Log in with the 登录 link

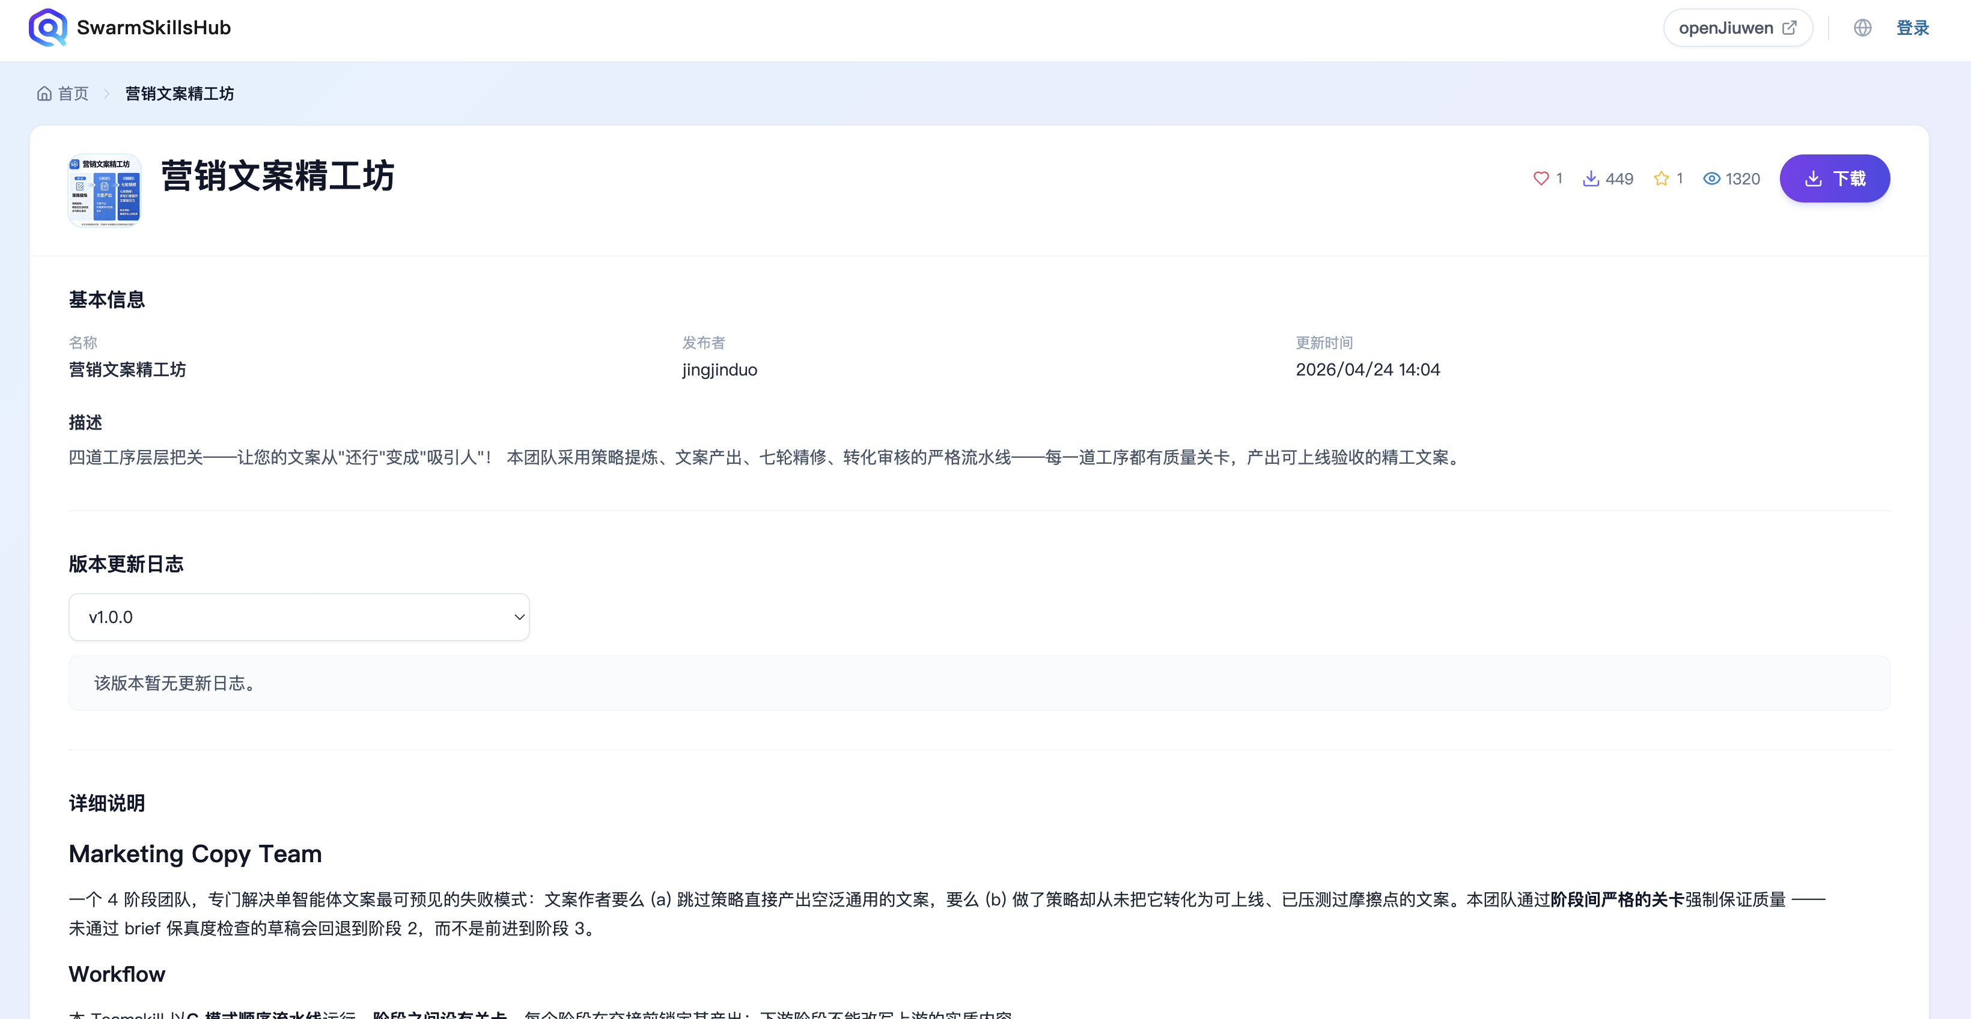(1912, 28)
